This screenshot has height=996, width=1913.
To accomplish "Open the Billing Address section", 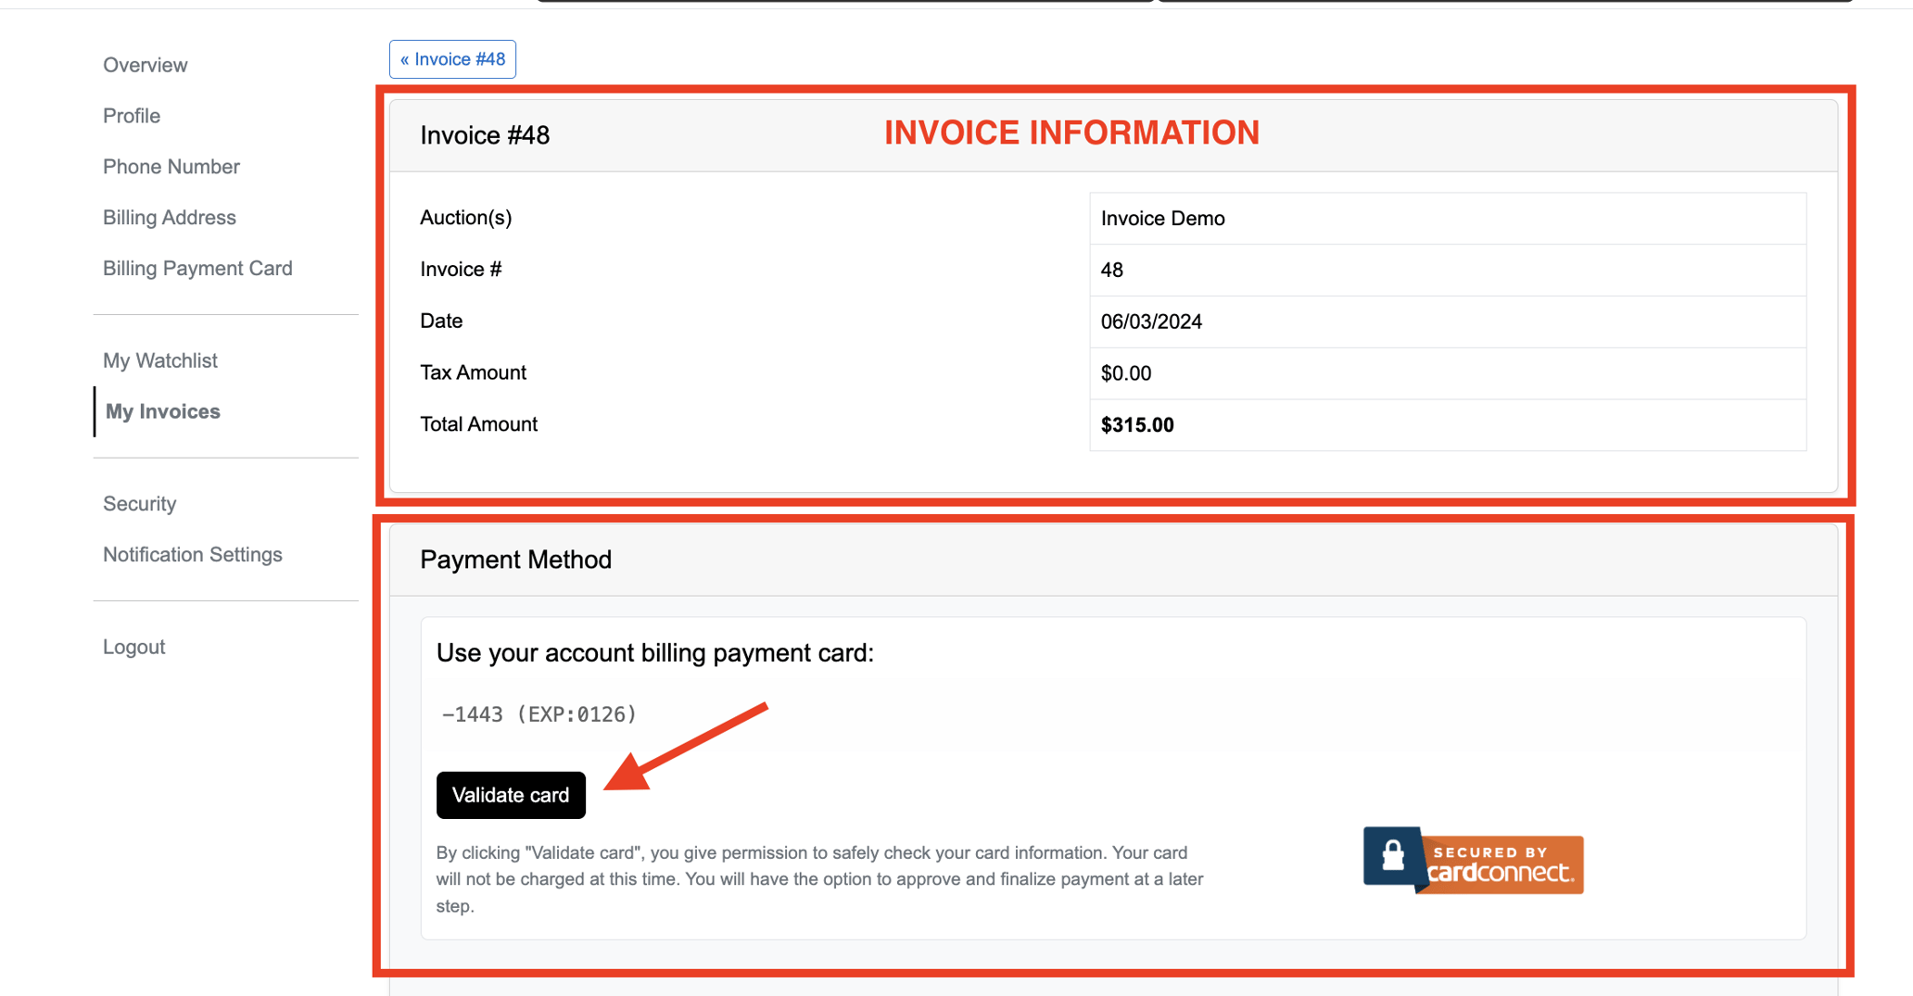I will click(x=169, y=217).
